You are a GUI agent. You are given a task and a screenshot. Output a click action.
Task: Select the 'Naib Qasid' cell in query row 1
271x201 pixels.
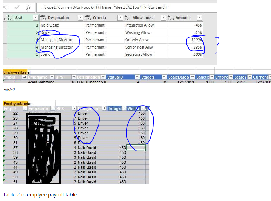click(x=62, y=25)
